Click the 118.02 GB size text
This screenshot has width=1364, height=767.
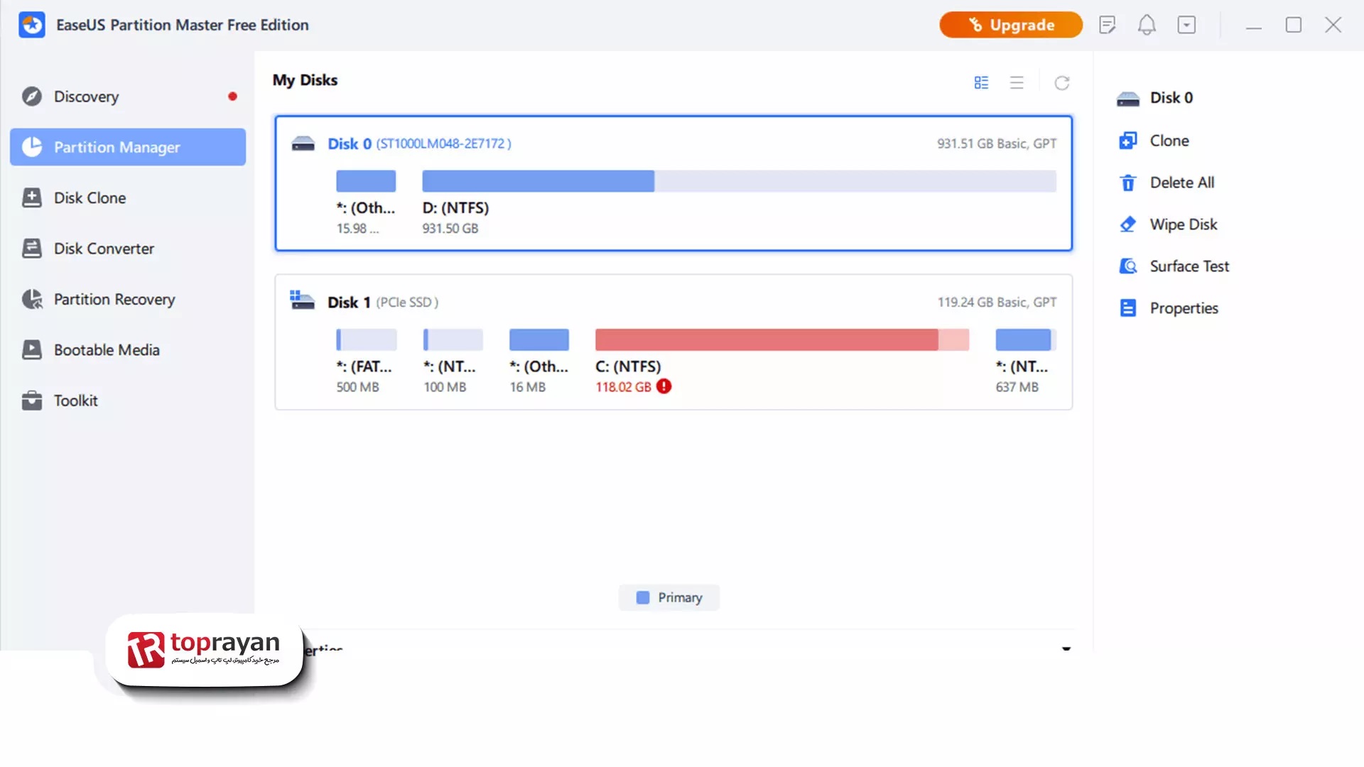tap(623, 387)
